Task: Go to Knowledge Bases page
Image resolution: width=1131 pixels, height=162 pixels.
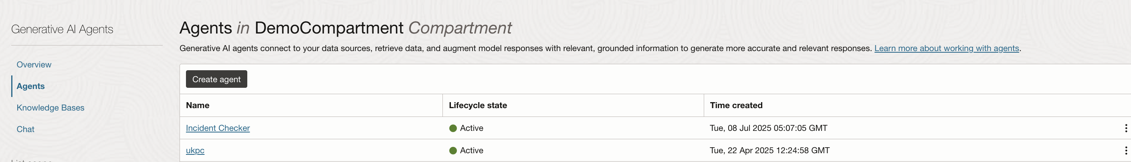Action: pyautogui.click(x=50, y=108)
